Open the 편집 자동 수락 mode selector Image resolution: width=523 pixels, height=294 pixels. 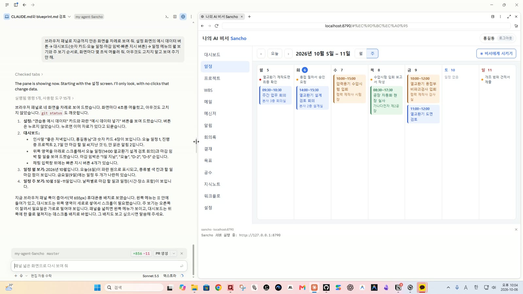(x=41, y=276)
